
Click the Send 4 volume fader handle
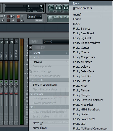click(11, 93)
